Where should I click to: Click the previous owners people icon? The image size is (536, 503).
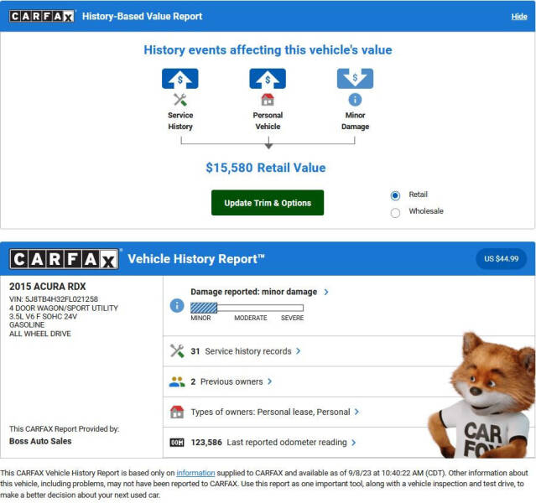coord(177,381)
